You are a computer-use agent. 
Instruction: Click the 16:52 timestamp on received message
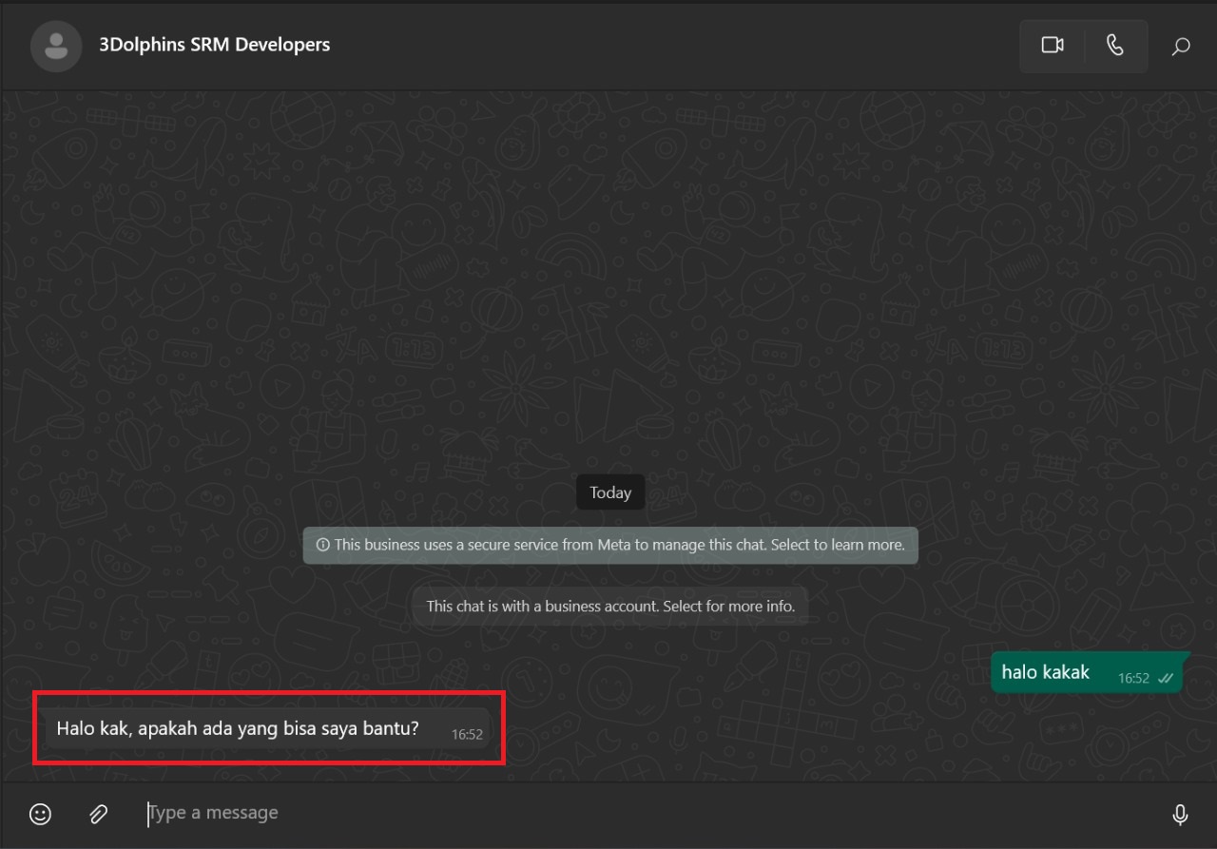click(467, 734)
